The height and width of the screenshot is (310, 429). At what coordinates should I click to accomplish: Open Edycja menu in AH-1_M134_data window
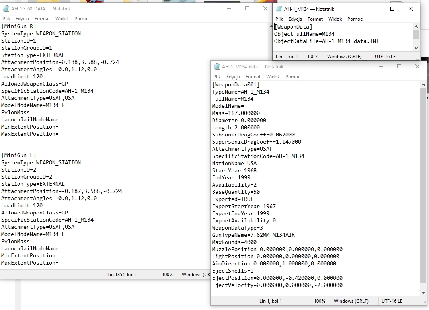coord(233,77)
